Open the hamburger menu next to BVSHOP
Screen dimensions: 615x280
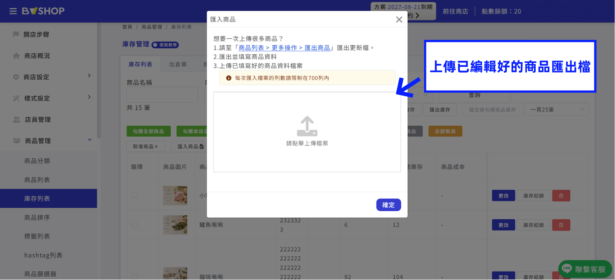(x=13, y=11)
